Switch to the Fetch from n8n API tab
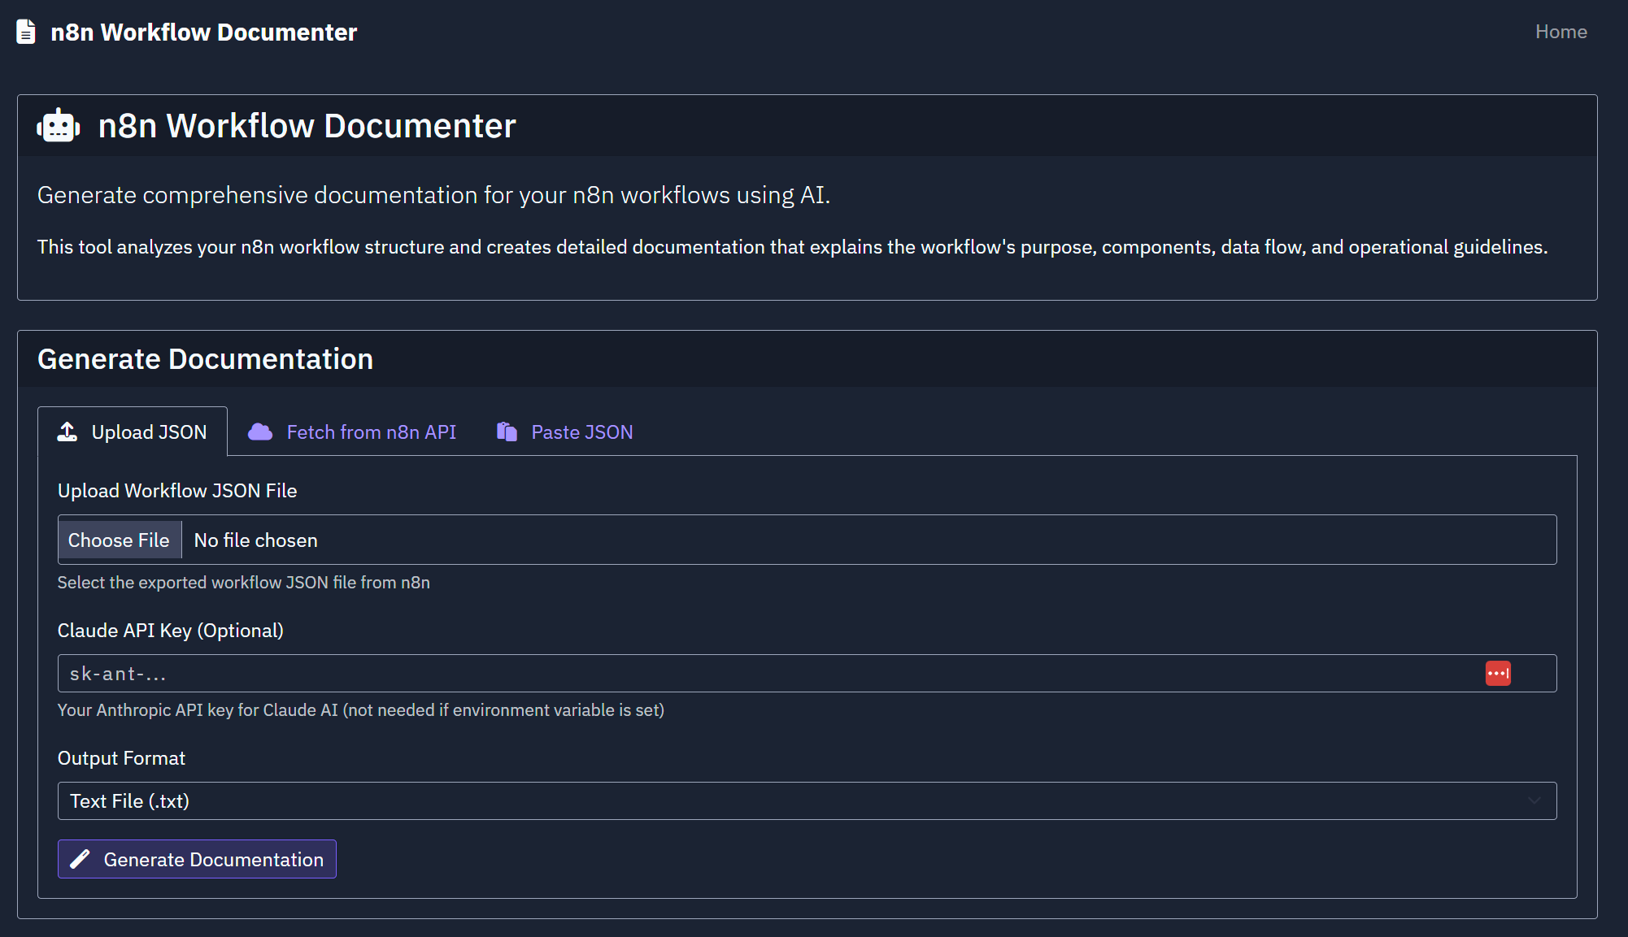Viewport: 1628px width, 937px height. [371, 432]
